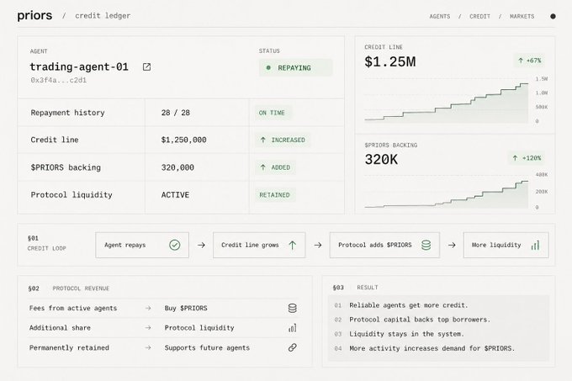The height and width of the screenshot is (381, 572).
Task: Click the checkmark icon in Agent repays
Action: (175, 245)
